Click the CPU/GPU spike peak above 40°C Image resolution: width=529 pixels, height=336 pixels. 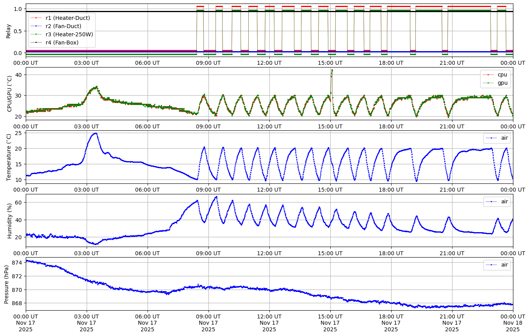pyautogui.click(x=332, y=70)
